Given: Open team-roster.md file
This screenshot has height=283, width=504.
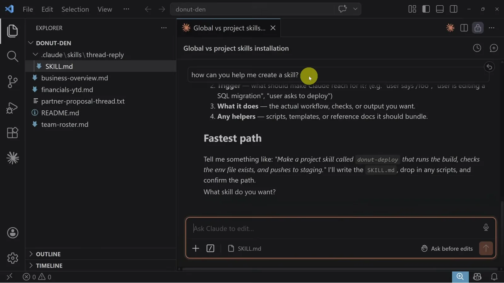Looking at the screenshot, I should [x=101, y=125].
